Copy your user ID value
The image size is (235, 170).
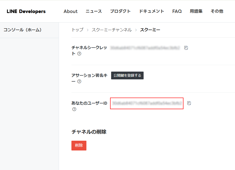pyautogui.click(x=189, y=103)
